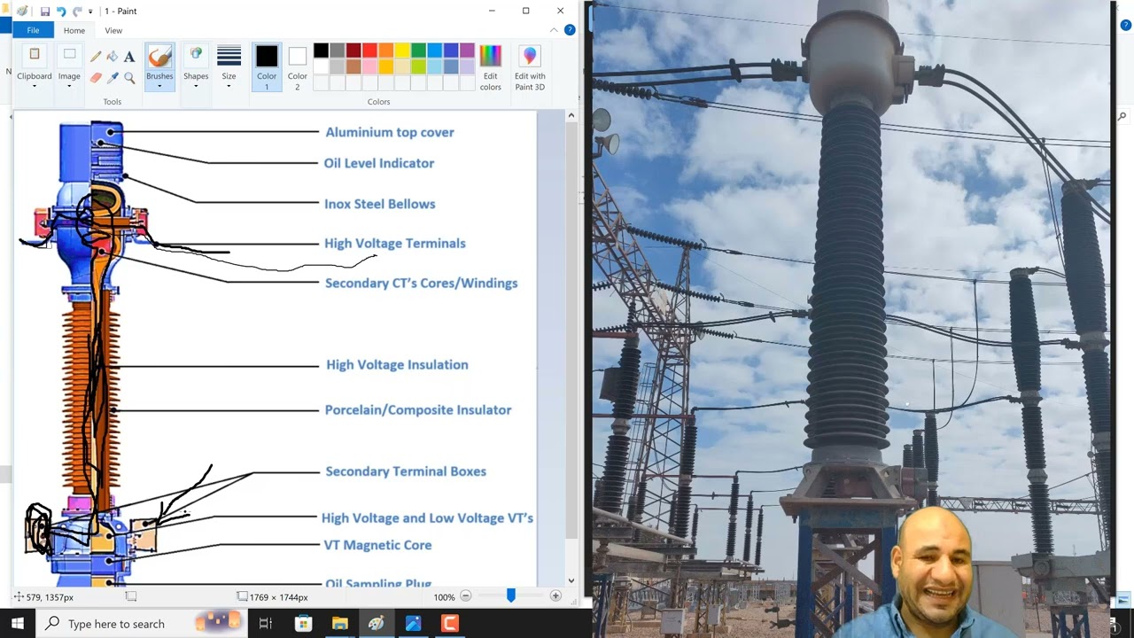Click the zoom slider handle
This screenshot has height=638, width=1134.
(510, 596)
